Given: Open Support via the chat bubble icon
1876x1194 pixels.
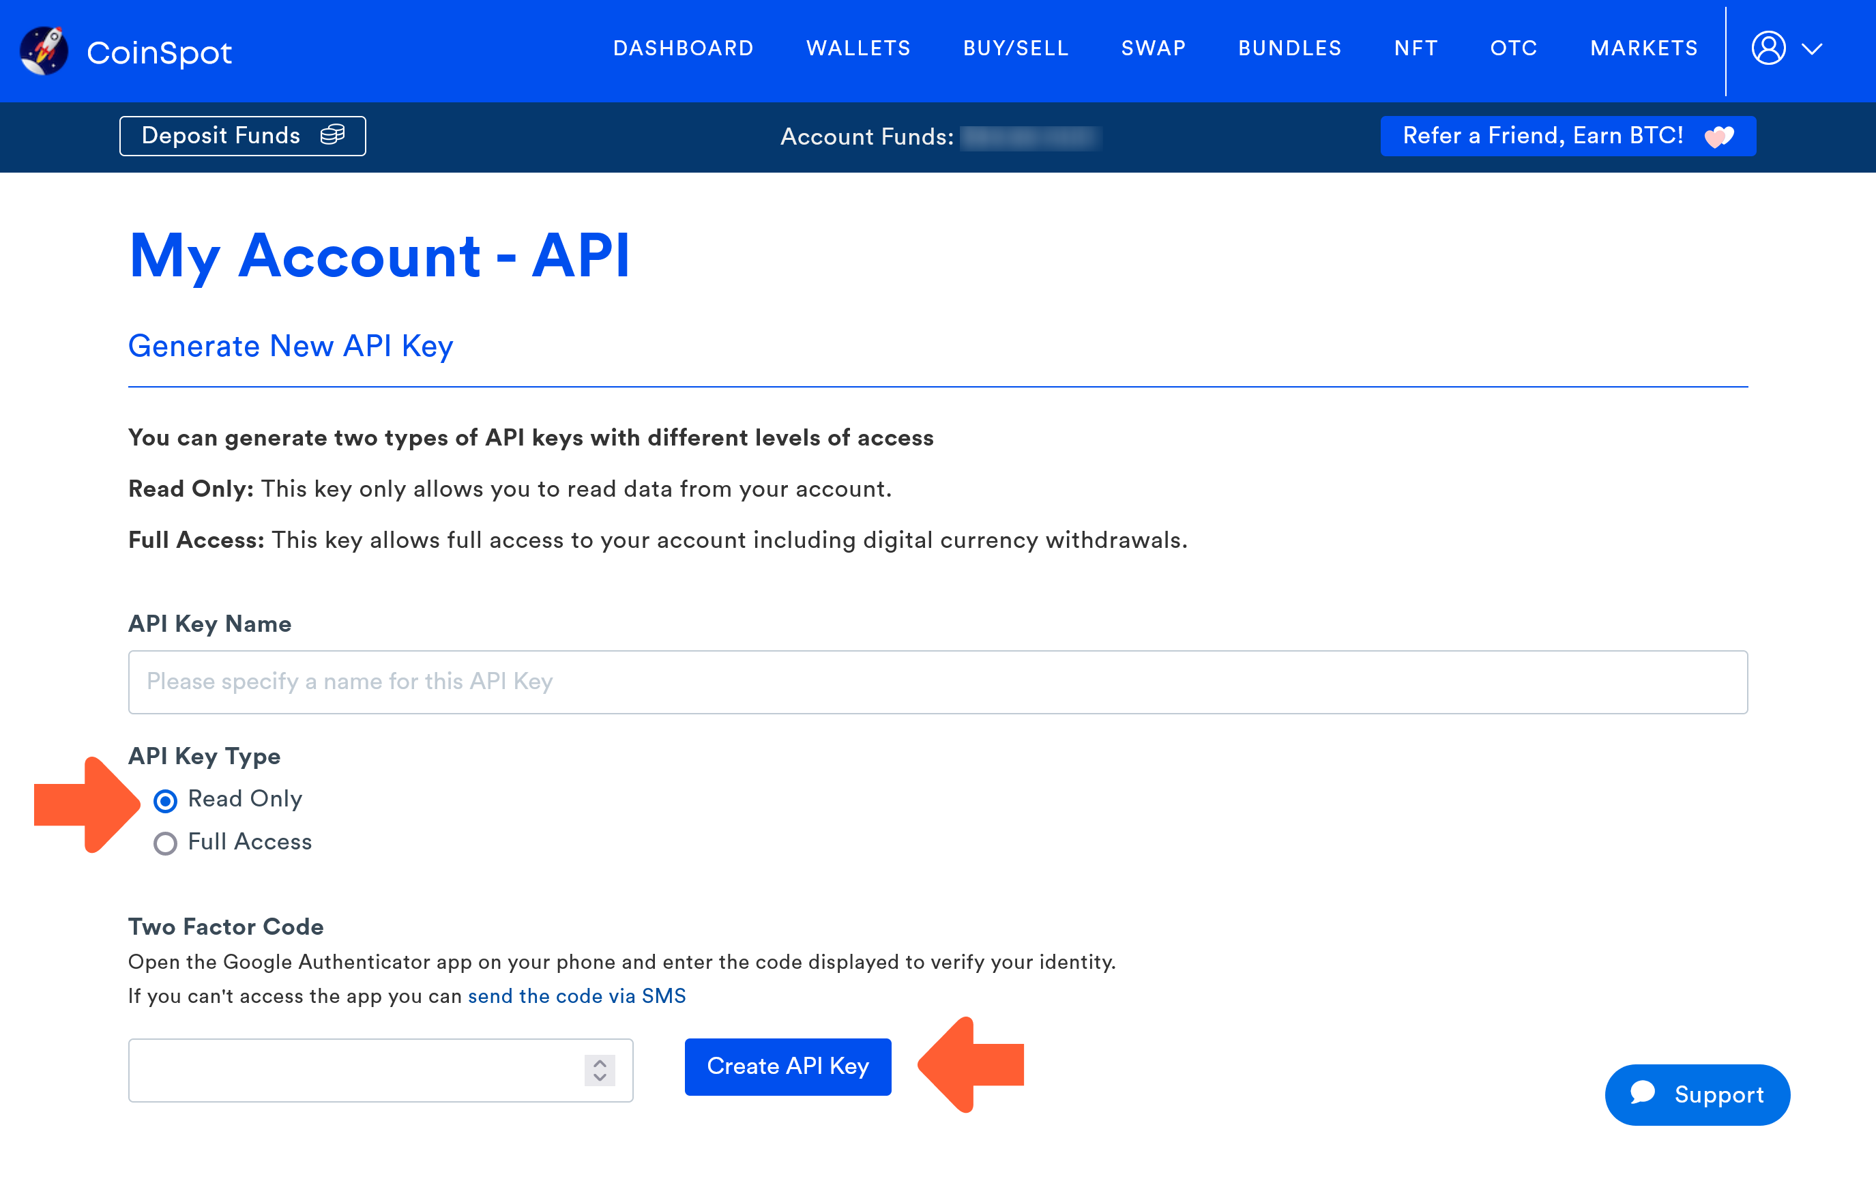Looking at the screenshot, I should click(1644, 1094).
